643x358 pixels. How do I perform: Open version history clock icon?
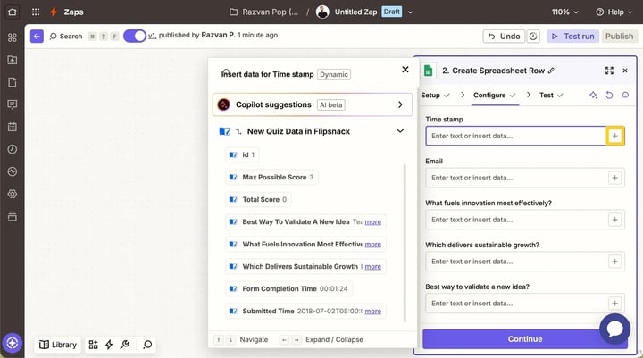point(533,36)
